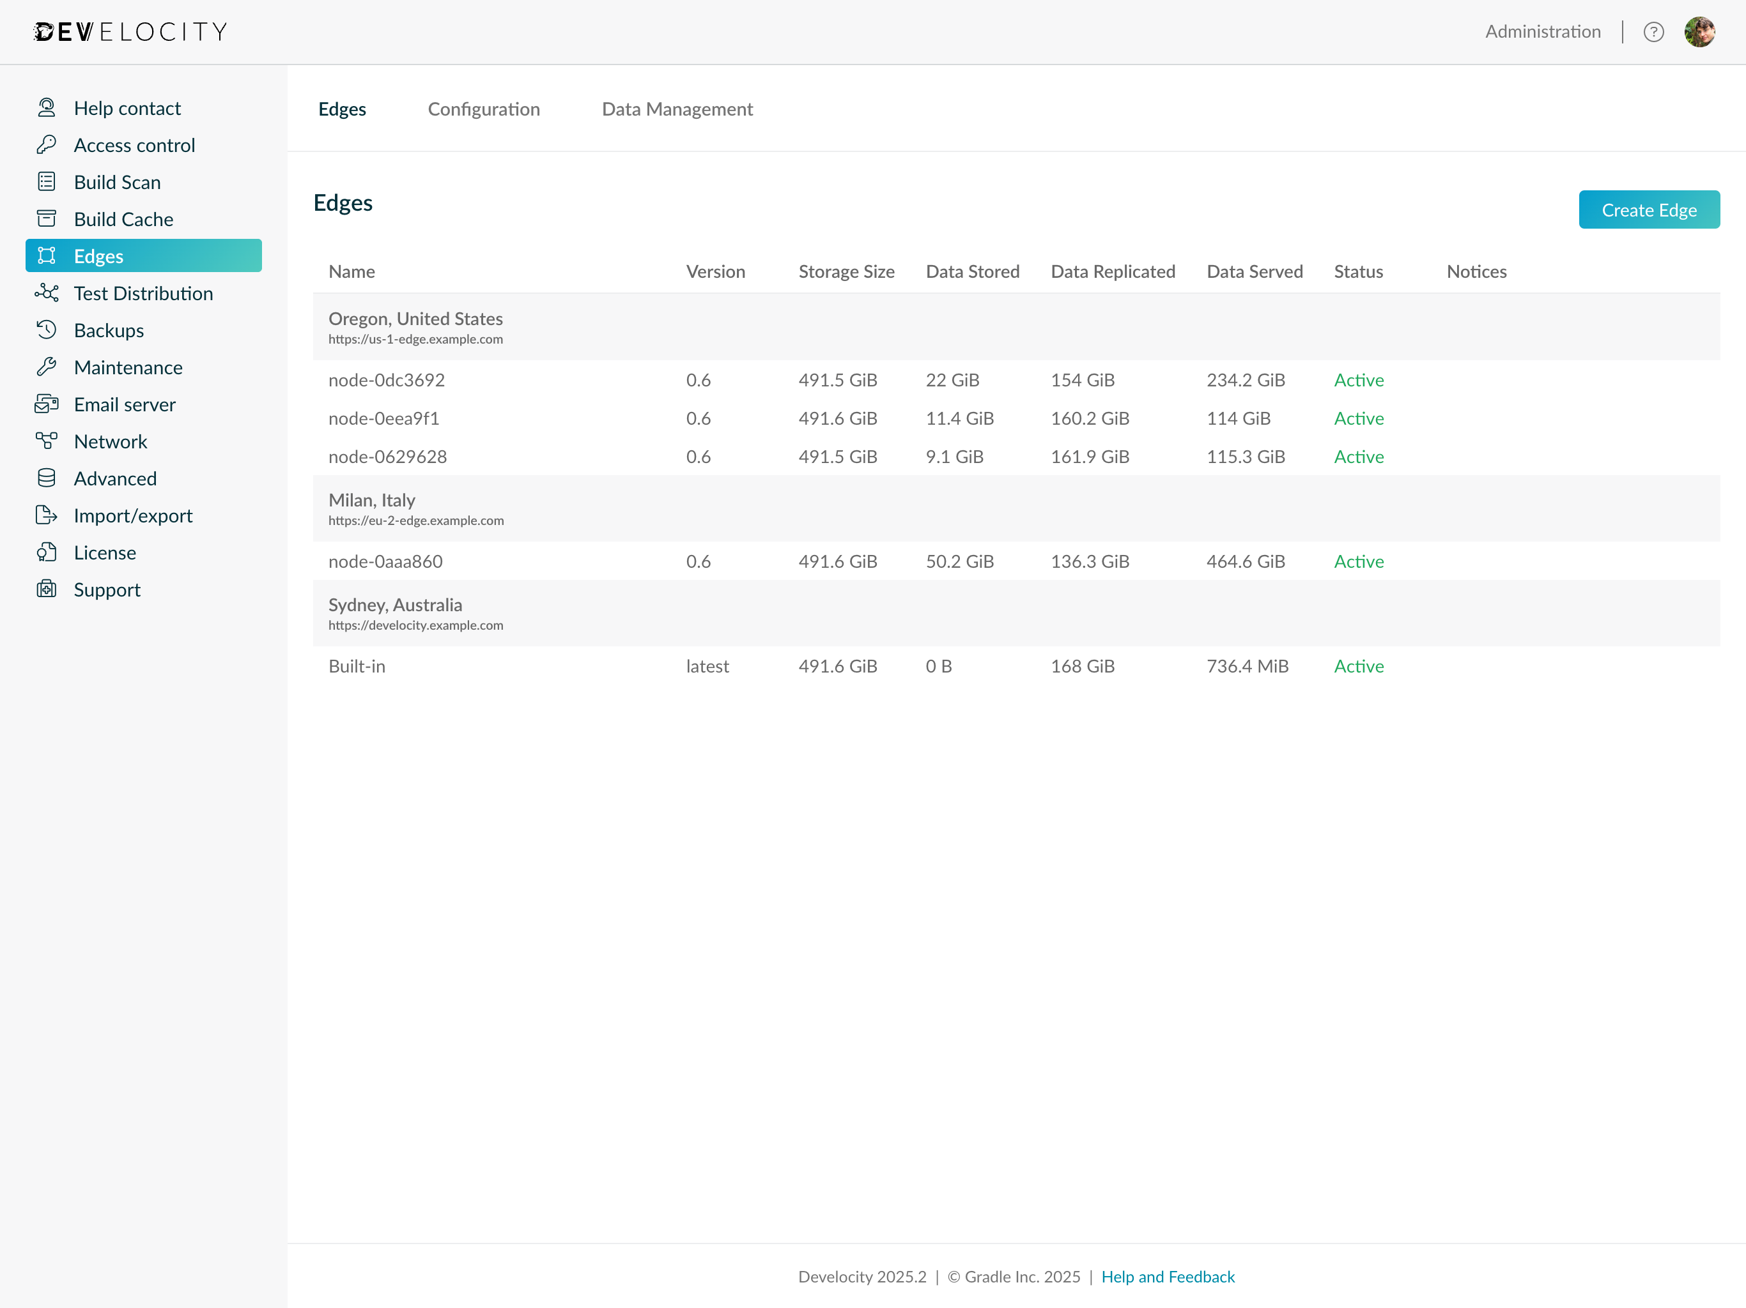
Task: Open Advanced using the database icon
Action: click(47, 478)
